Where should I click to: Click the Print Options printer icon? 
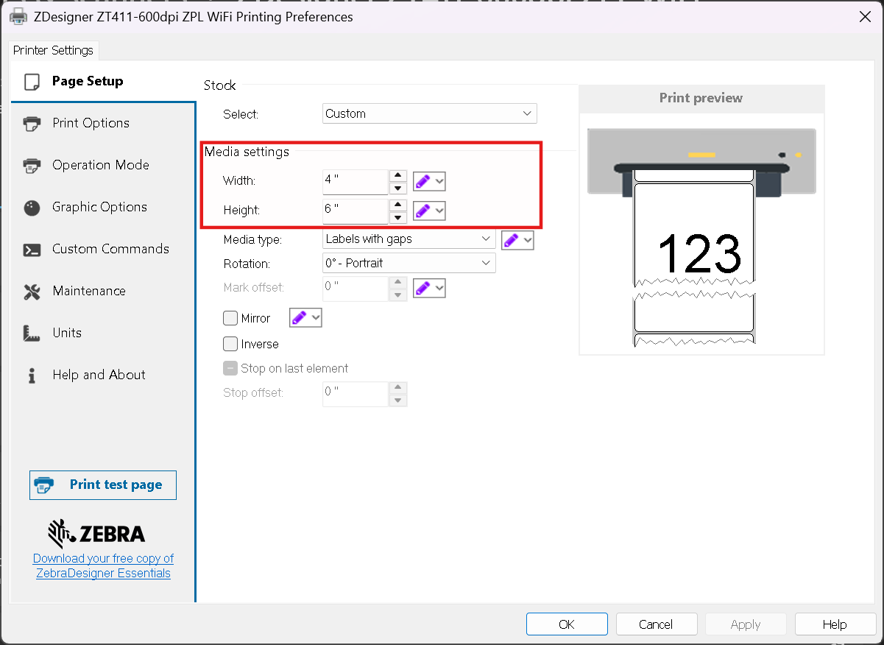click(32, 123)
